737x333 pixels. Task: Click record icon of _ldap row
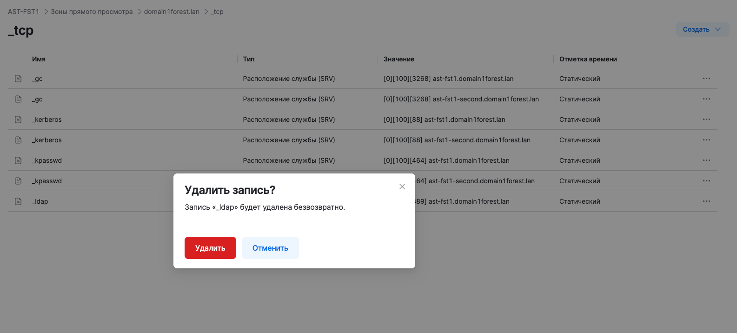coord(18,201)
